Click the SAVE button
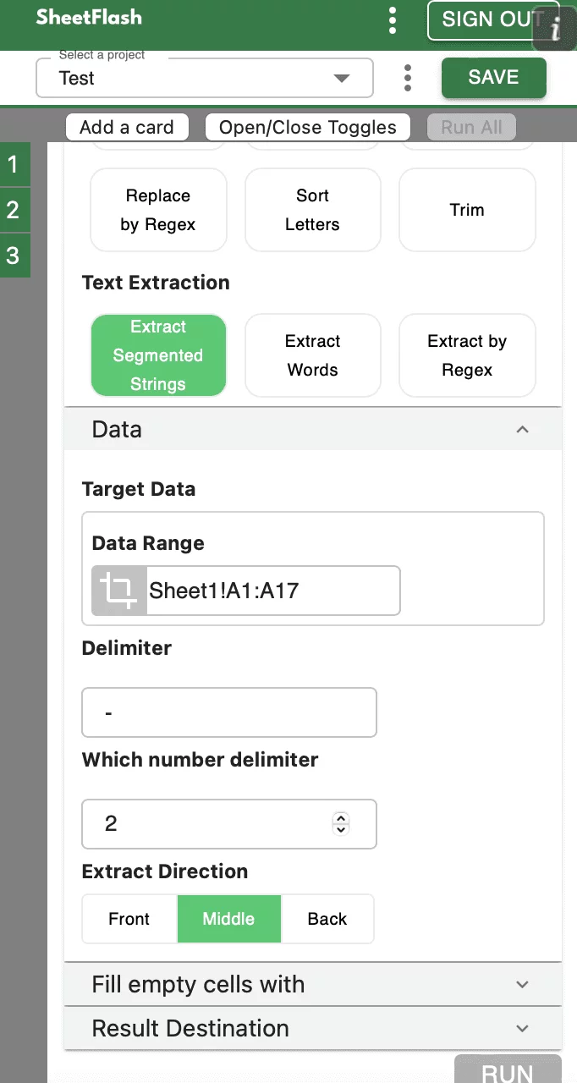Viewport: 577px width, 1083px height. pyautogui.click(x=493, y=78)
